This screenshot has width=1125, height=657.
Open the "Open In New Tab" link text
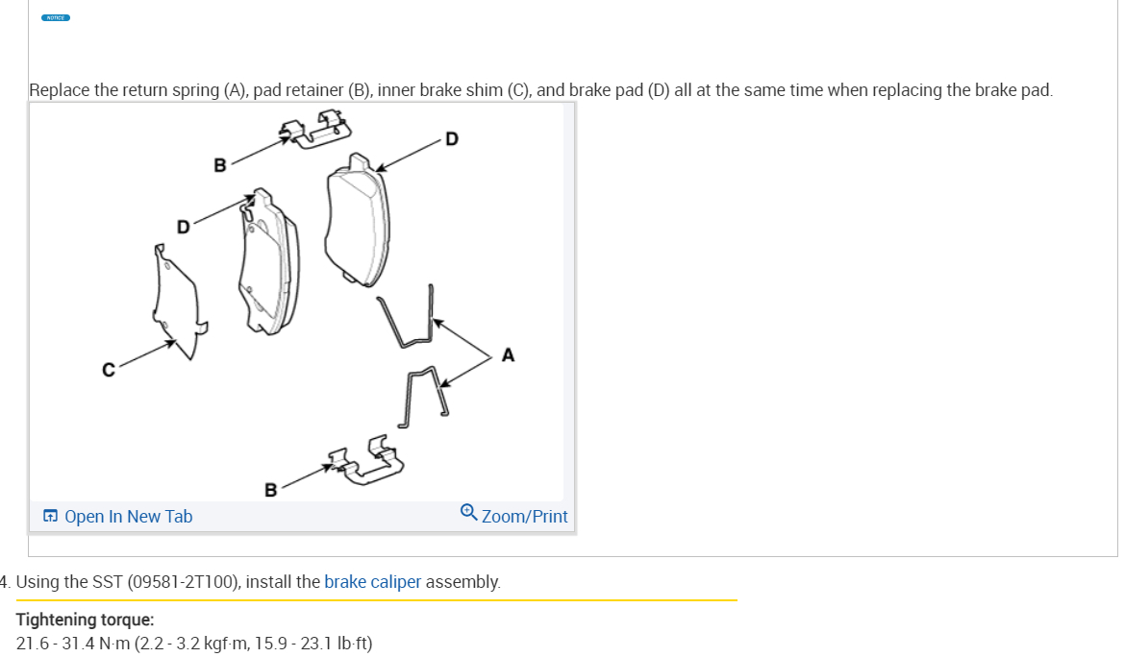pyautogui.click(x=128, y=517)
